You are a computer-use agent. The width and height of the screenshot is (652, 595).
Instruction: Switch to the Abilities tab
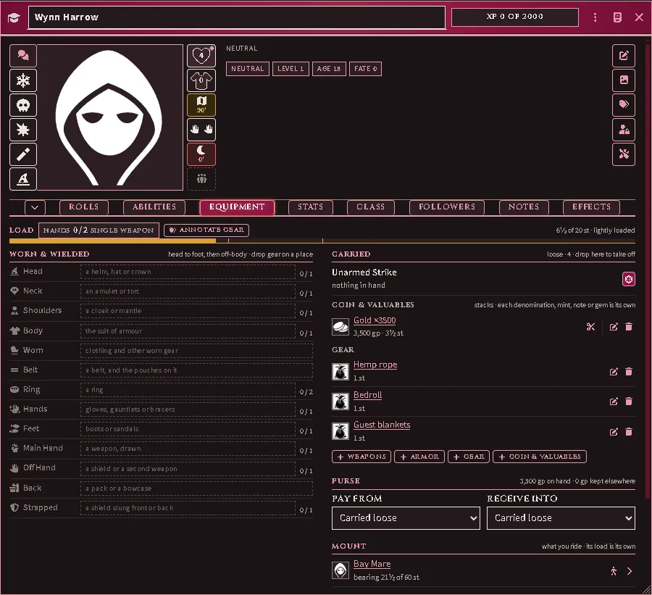click(x=154, y=207)
